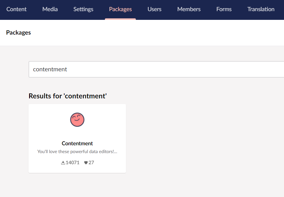This screenshot has width=284, height=197.
Task: Click the Packages page heading
Action: click(x=18, y=32)
